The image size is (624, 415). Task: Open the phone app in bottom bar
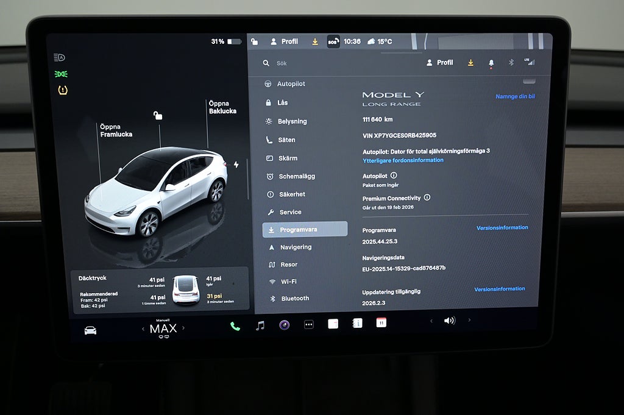tap(235, 326)
